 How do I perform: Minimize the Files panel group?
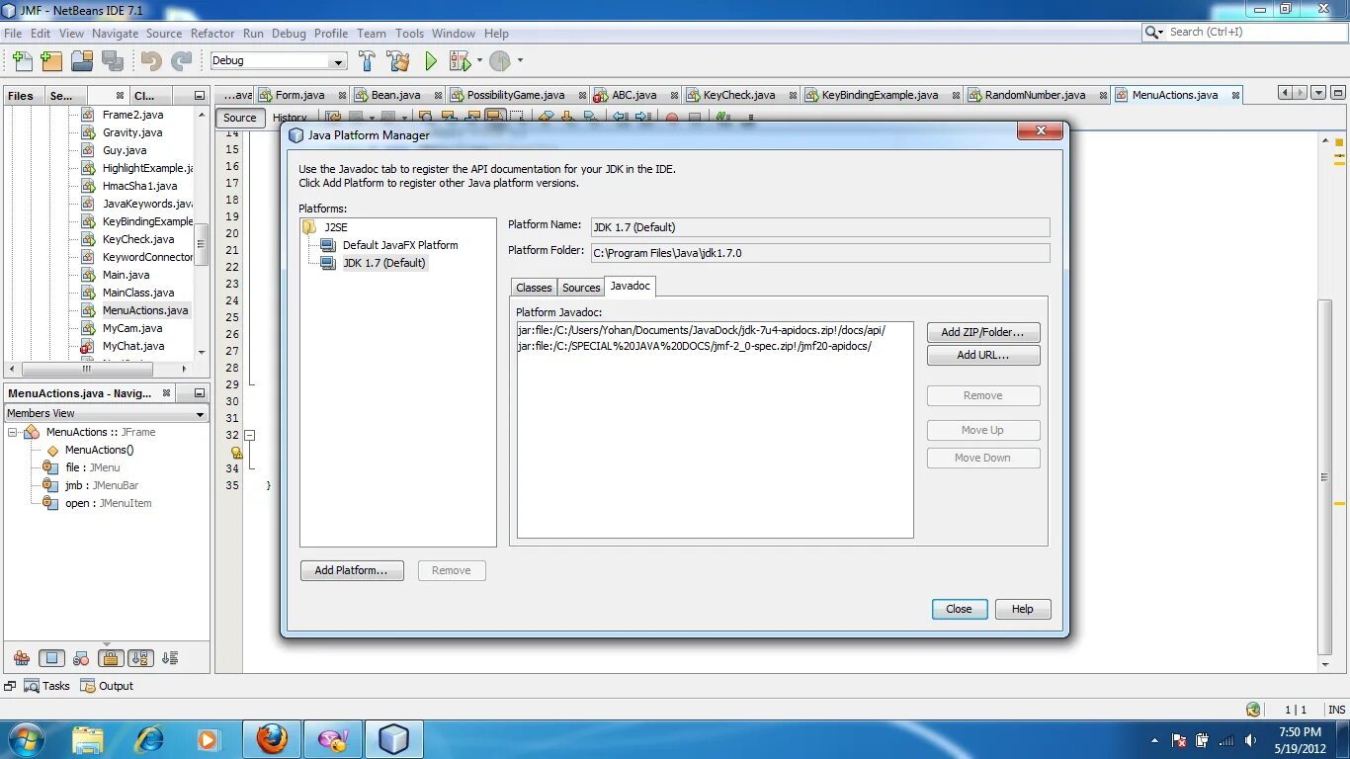coord(199,96)
